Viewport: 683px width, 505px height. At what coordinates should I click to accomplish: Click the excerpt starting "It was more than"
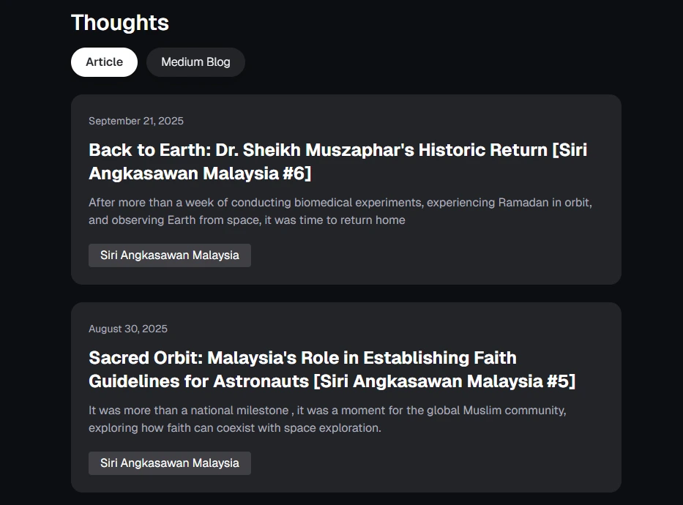point(327,419)
